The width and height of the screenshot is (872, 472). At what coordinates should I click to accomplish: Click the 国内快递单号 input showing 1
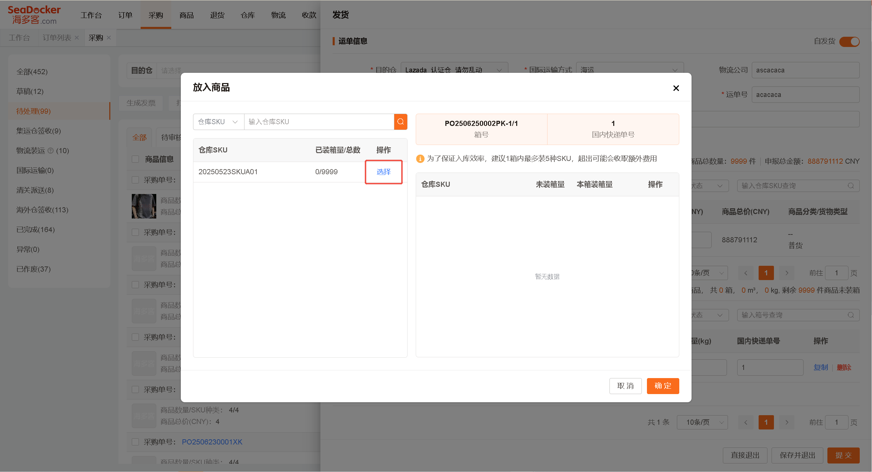(x=770, y=368)
